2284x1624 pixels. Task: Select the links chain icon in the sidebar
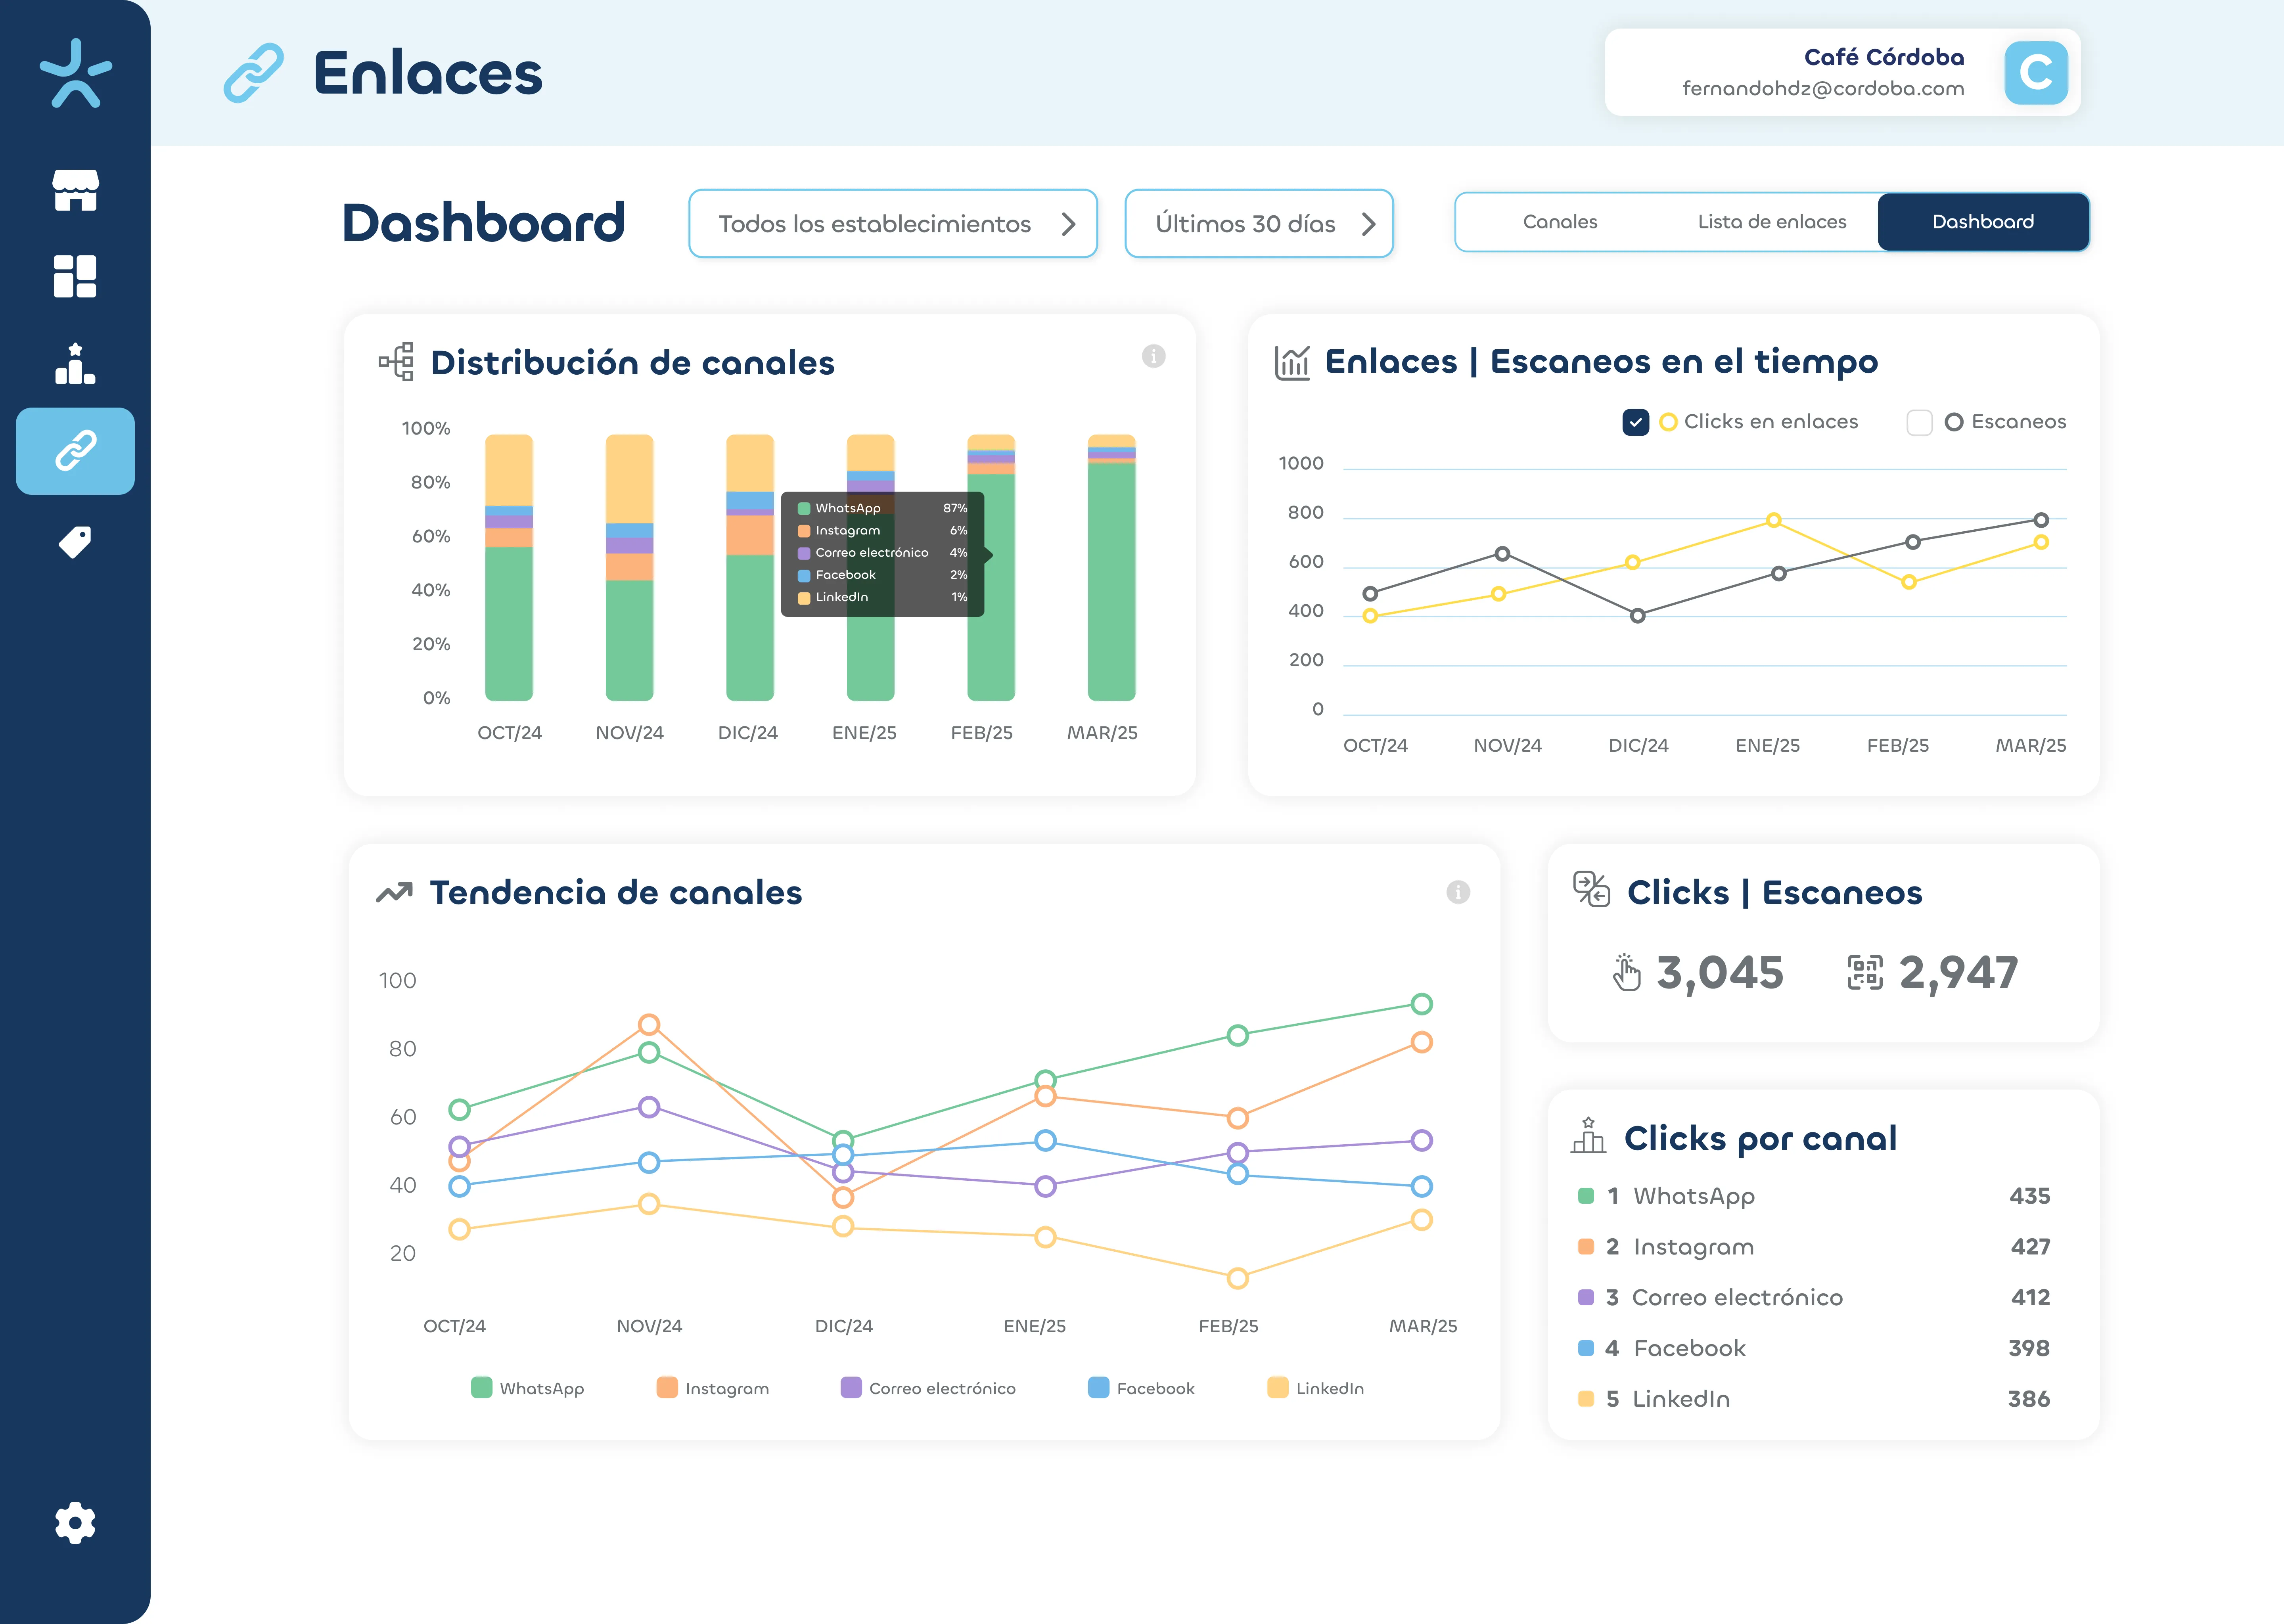pos(75,451)
